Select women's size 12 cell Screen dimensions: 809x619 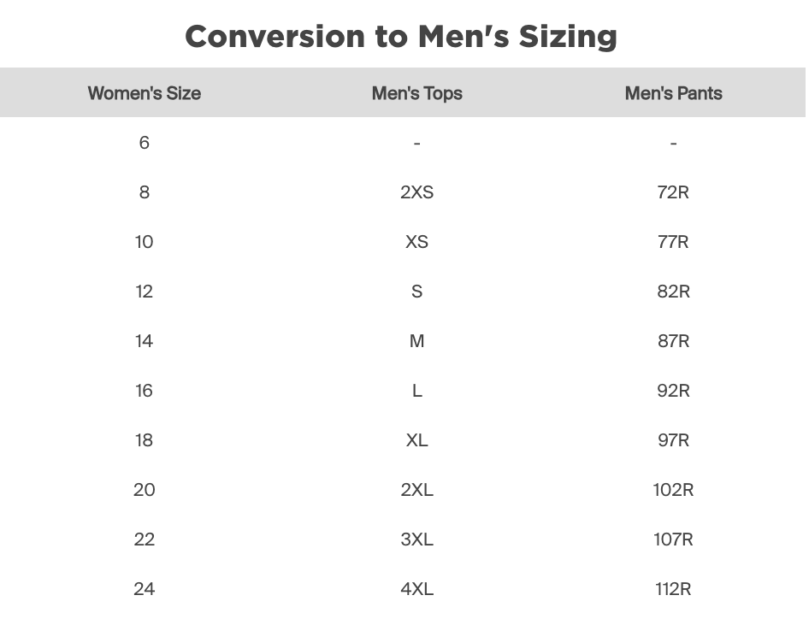click(144, 292)
